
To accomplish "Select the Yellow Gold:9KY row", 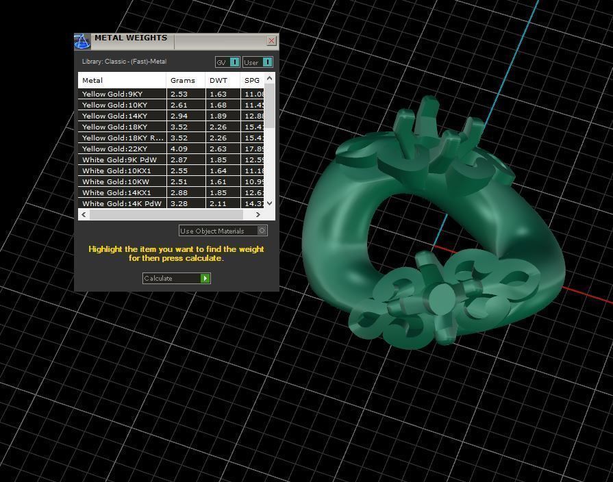I will (171, 94).
